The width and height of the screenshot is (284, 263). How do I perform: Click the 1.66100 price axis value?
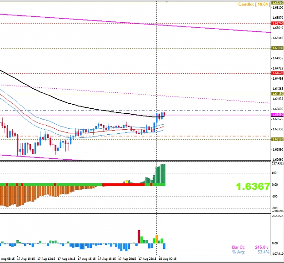coord(278,7)
